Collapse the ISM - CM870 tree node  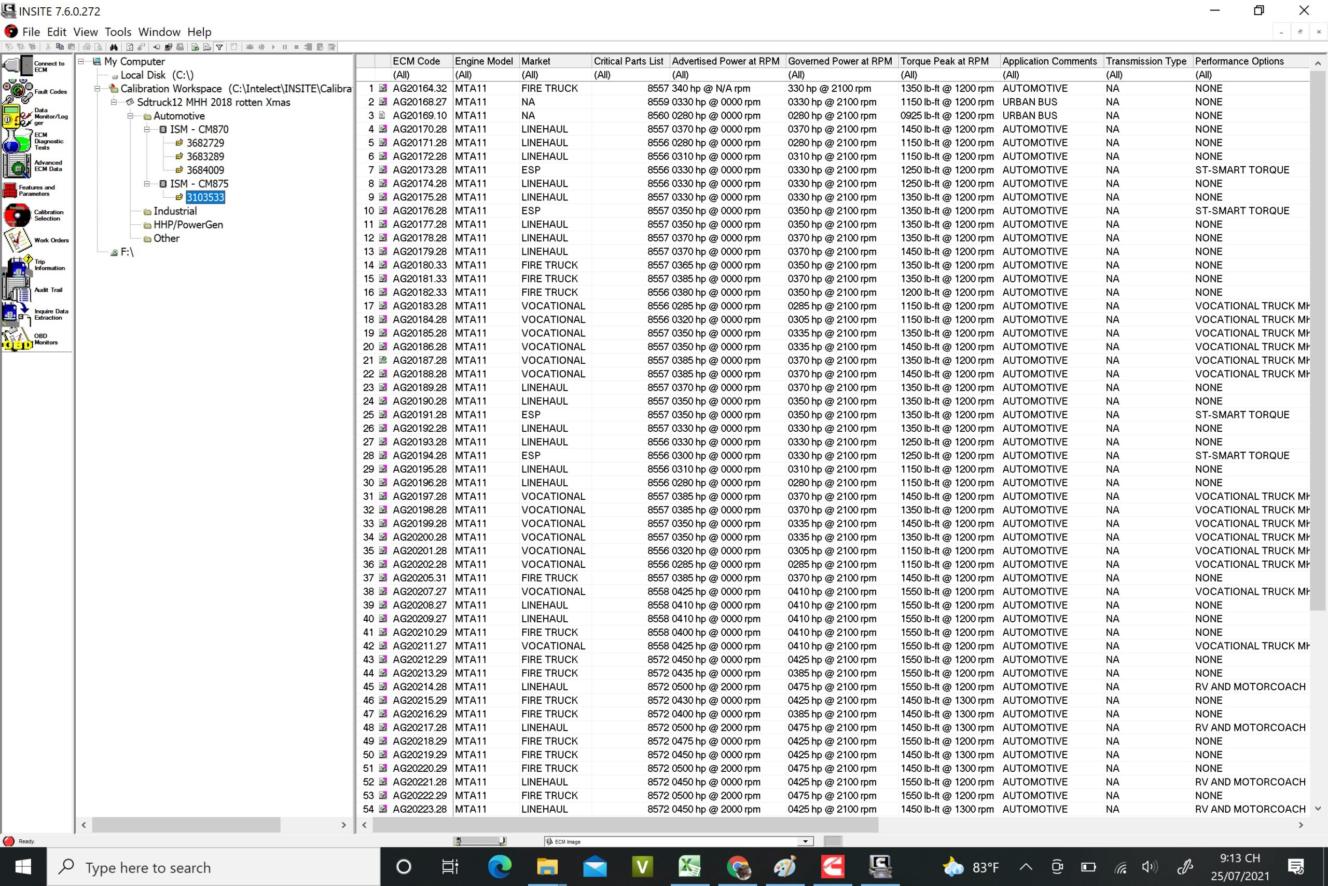(147, 129)
